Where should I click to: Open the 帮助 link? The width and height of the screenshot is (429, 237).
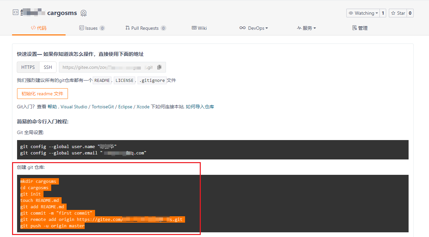click(x=52, y=107)
